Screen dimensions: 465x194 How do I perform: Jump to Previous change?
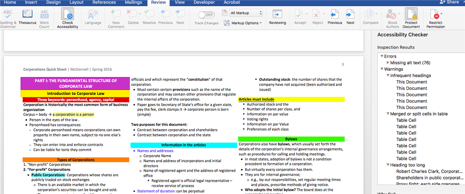335,17
